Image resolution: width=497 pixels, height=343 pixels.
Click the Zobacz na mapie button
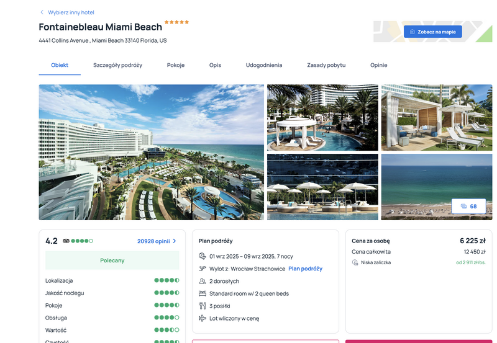(x=432, y=32)
